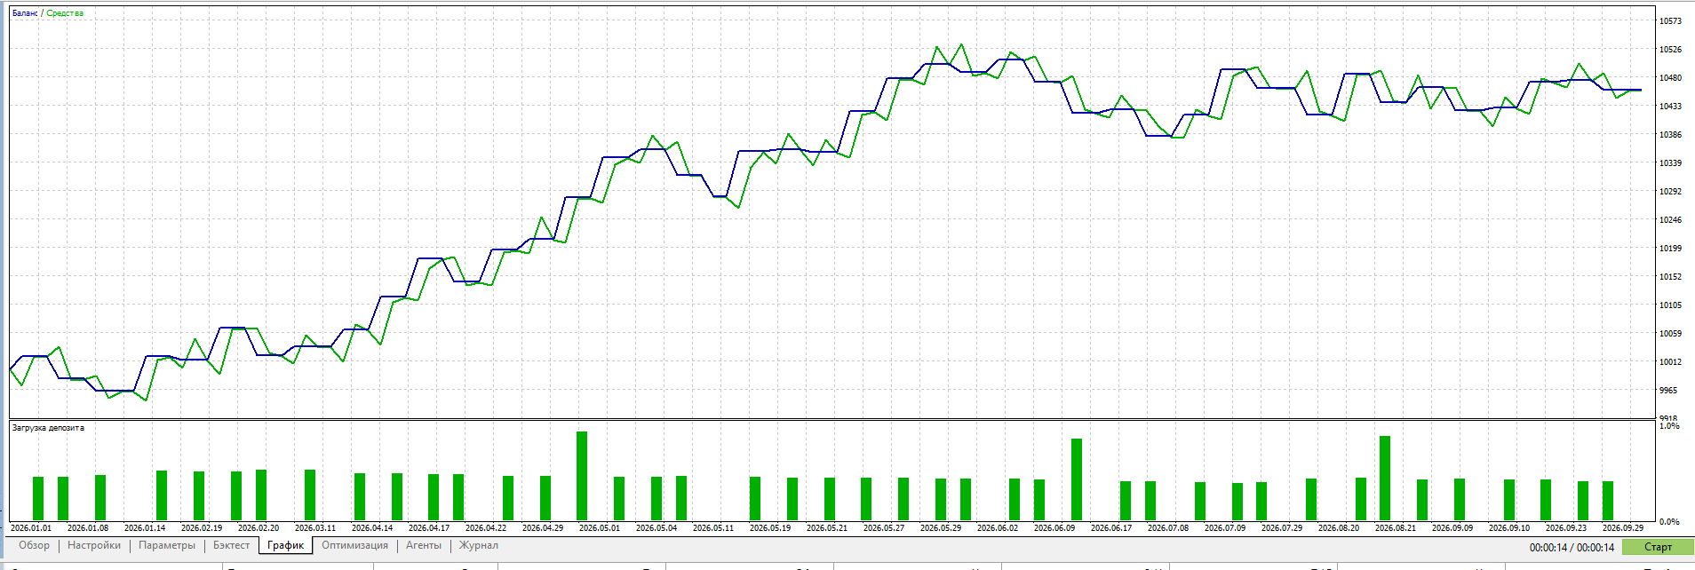The width and height of the screenshot is (1695, 570).
Task: Click the 2026.01.14 date label
Action: click(145, 528)
